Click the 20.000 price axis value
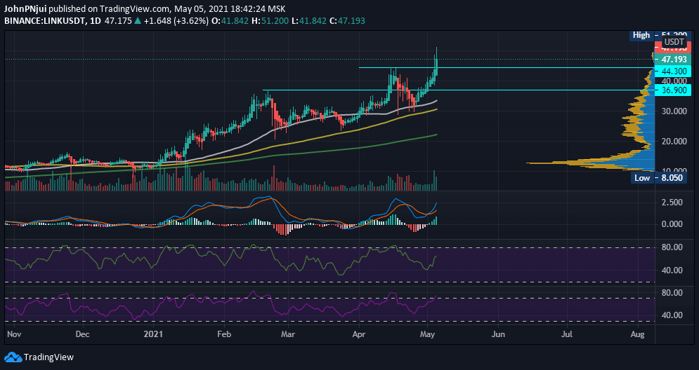This screenshot has height=370, width=699. [674, 142]
